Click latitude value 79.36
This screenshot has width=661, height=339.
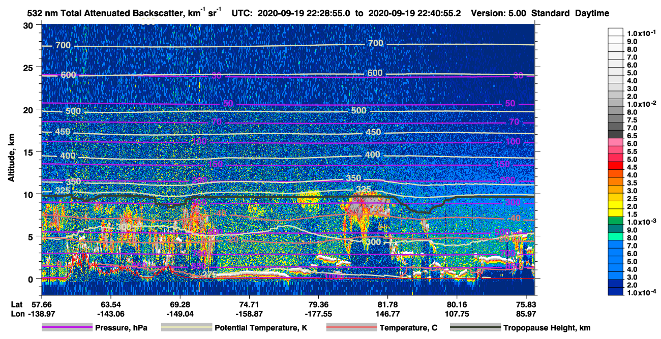318,305
